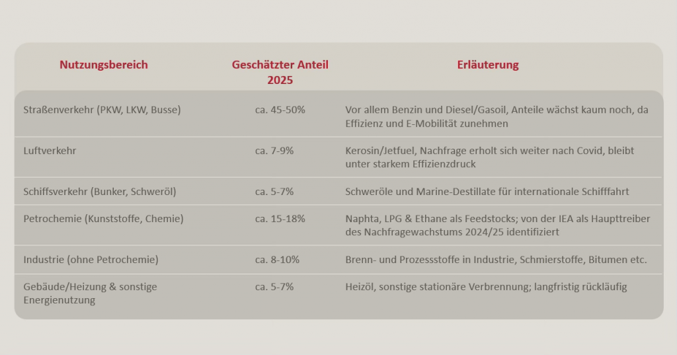Select the ca. 45-50% share value
This screenshot has height=355, width=677.
280,110
